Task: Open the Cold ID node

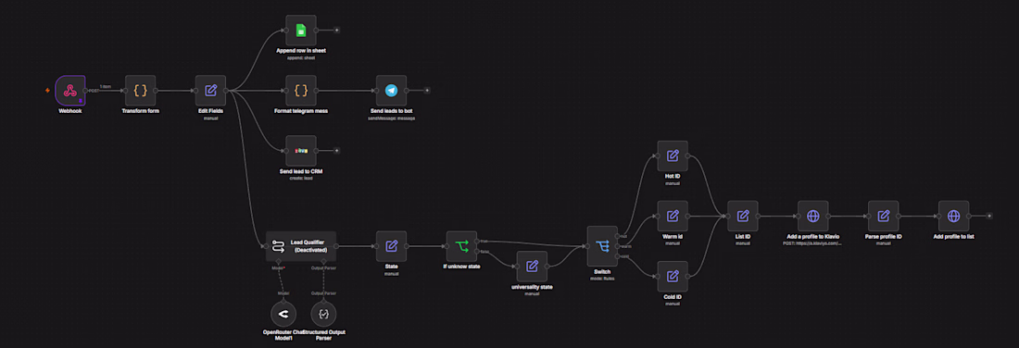Action: click(x=673, y=276)
